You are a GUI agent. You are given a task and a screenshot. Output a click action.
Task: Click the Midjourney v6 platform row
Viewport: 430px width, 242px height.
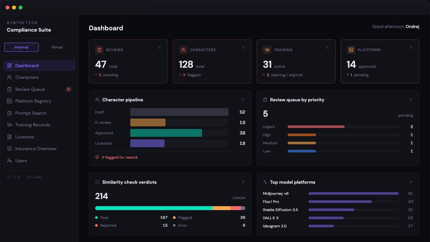tap(338, 193)
